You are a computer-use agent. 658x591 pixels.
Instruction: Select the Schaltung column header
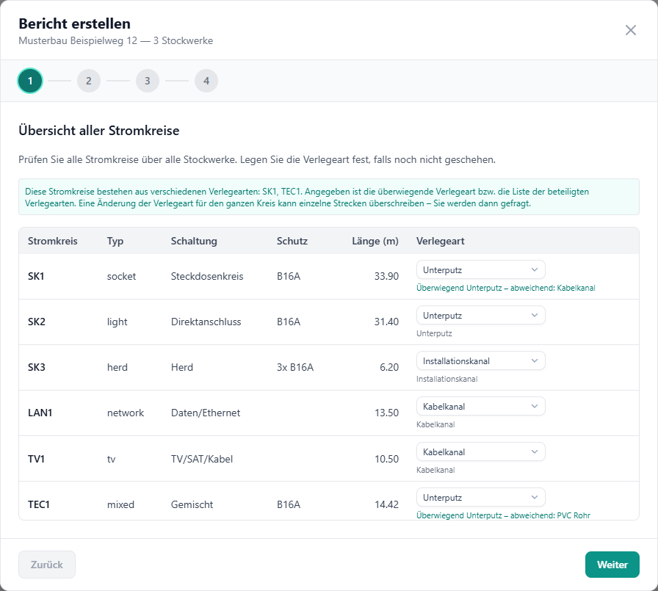[194, 242]
